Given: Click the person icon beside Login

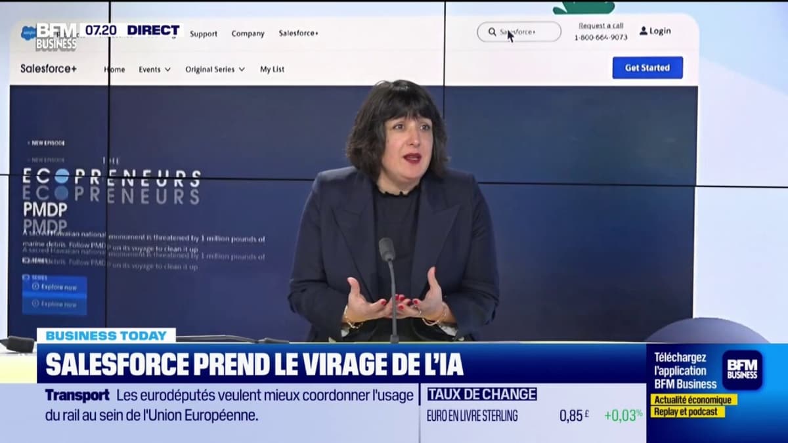Looking at the screenshot, I should (x=644, y=31).
